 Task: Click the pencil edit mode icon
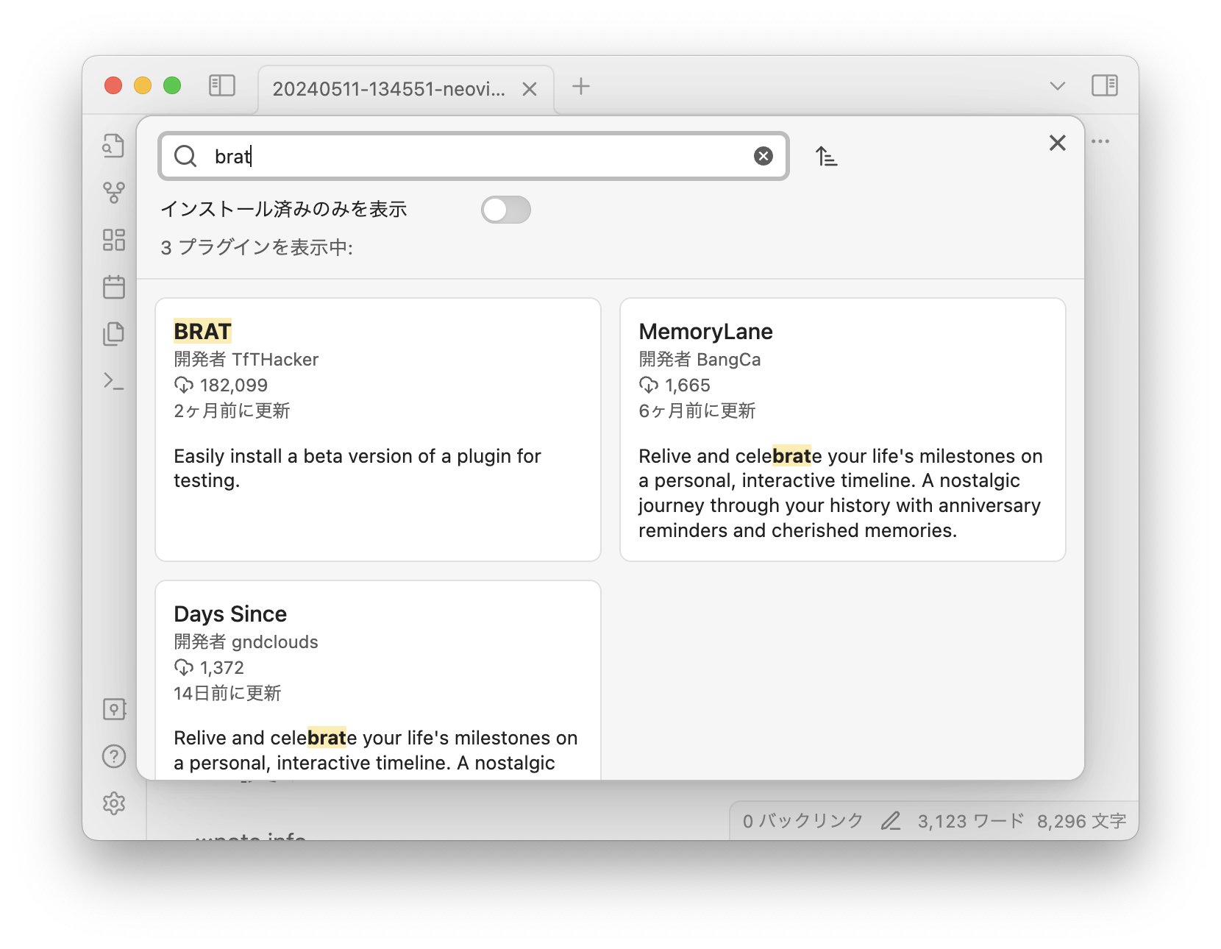coord(891,821)
